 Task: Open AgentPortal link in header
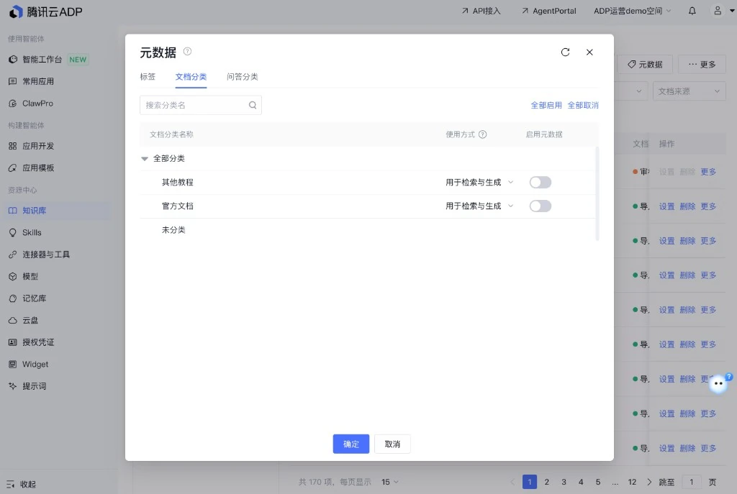[x=549, y=11]
